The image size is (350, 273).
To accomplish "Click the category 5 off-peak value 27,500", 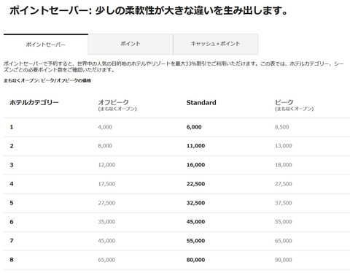I will point(106,203).
